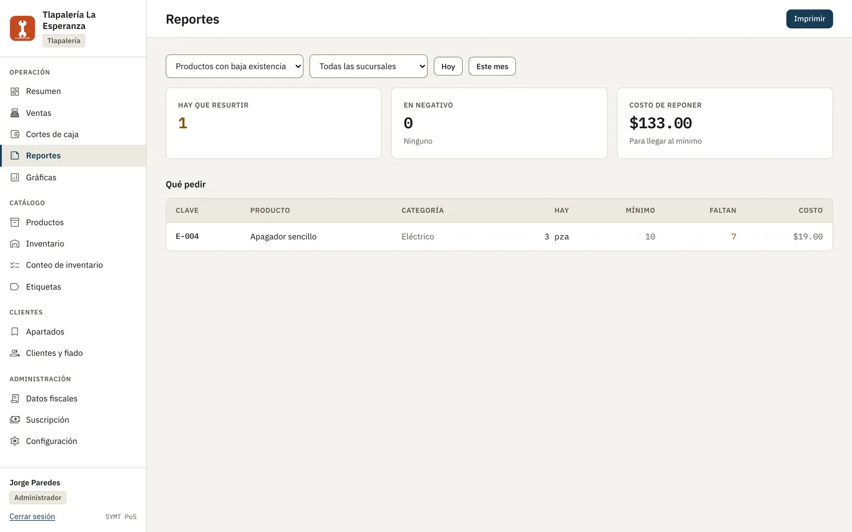Click the Apagador sencillo product name
This screenshot has height=532, width=852.
[x=283, y=236]
